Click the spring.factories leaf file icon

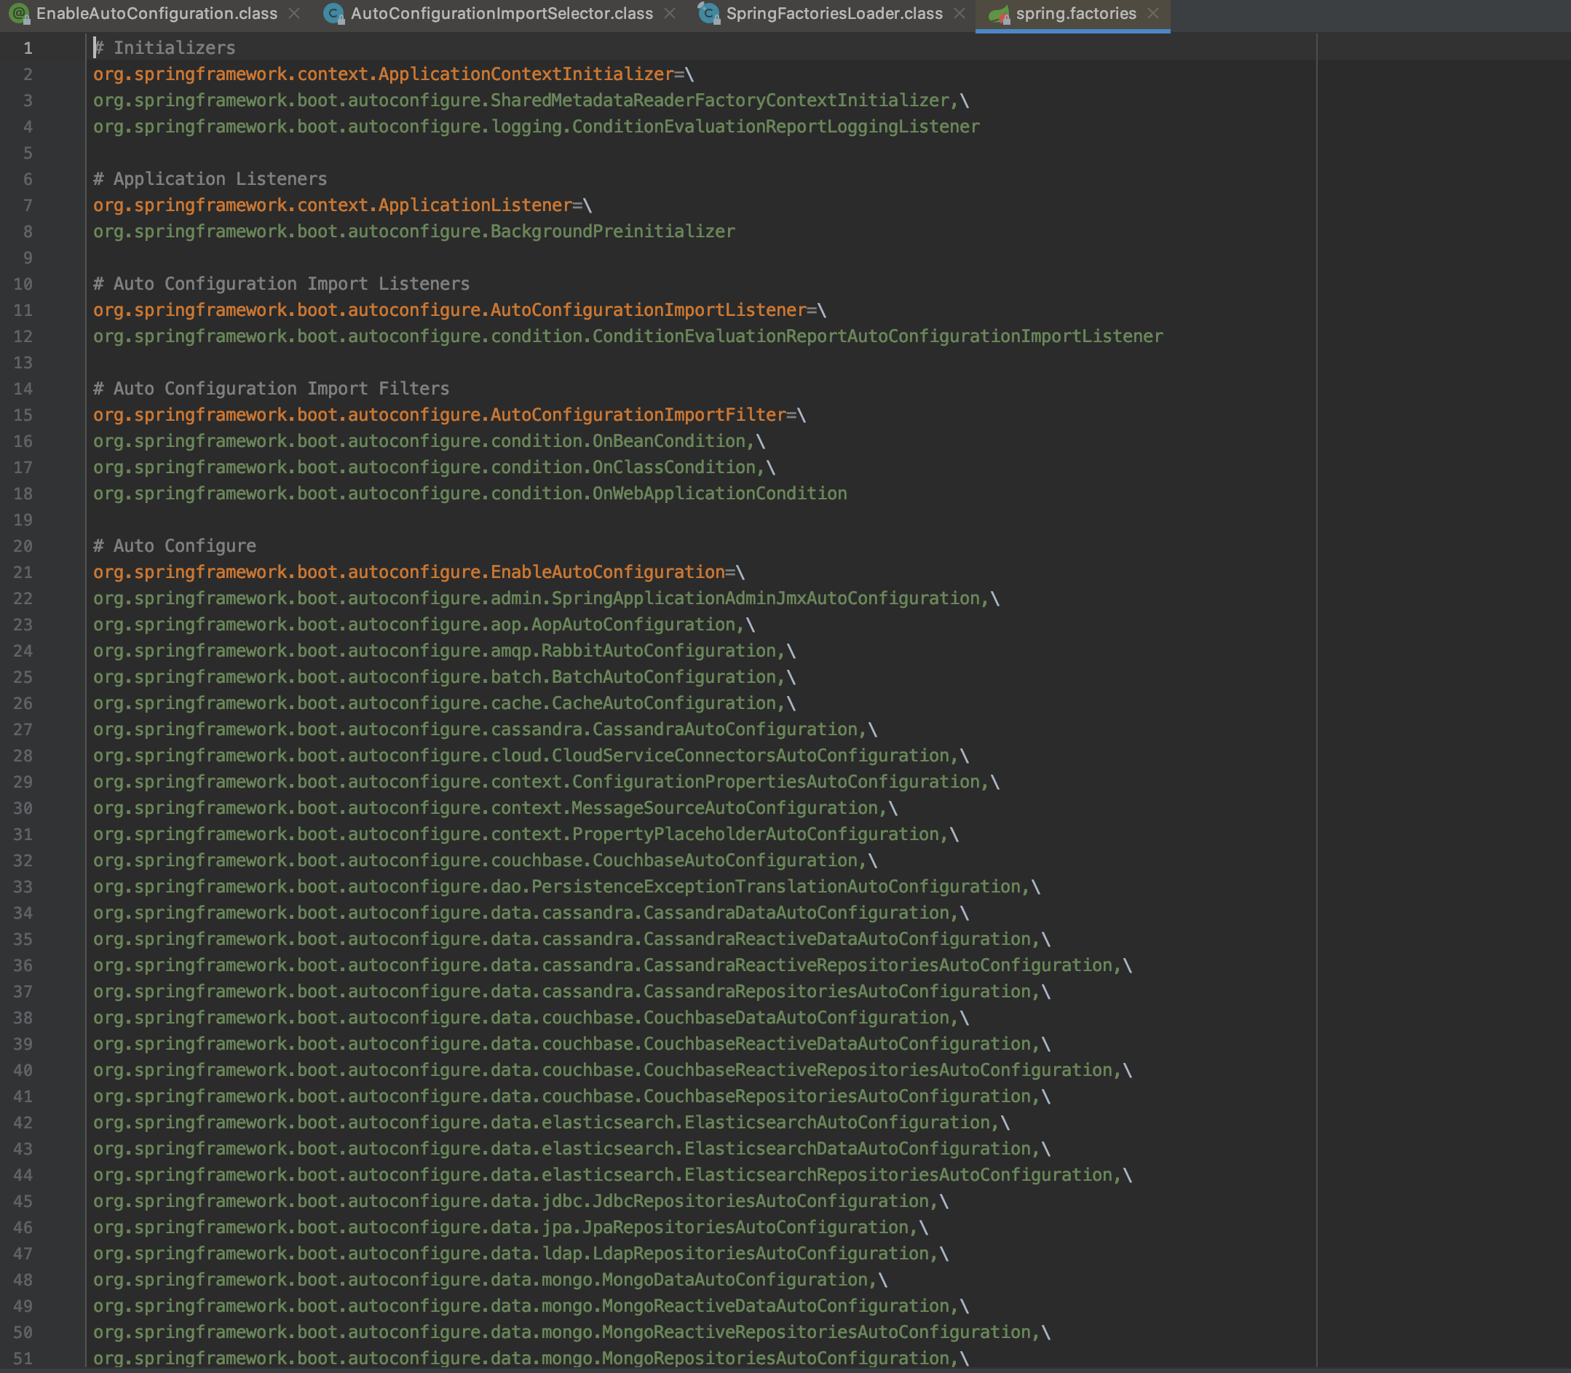[998, 14]
